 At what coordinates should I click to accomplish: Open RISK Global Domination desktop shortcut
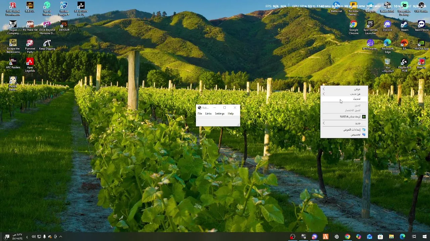(x=13, y=9)
